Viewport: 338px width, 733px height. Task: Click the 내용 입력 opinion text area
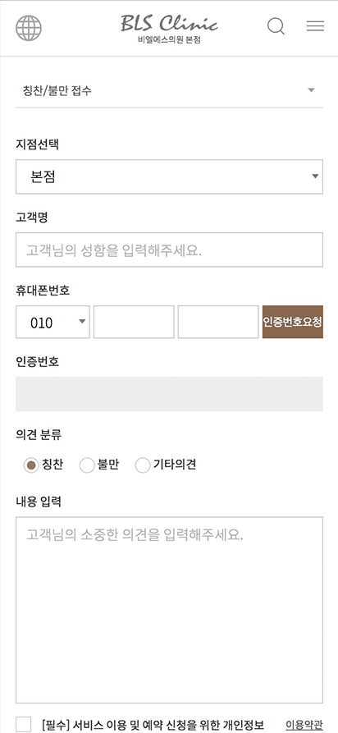point(169,610)
